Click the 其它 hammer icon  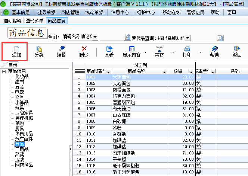(159, 49)
